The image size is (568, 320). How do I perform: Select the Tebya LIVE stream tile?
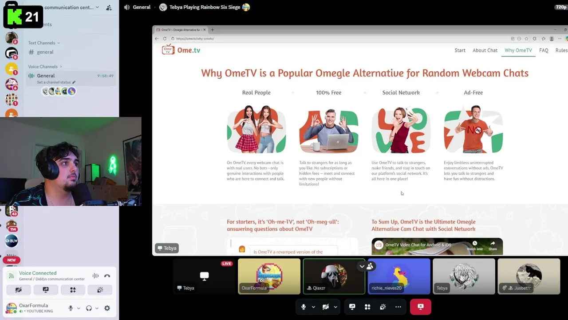click(x=204, y=276)
